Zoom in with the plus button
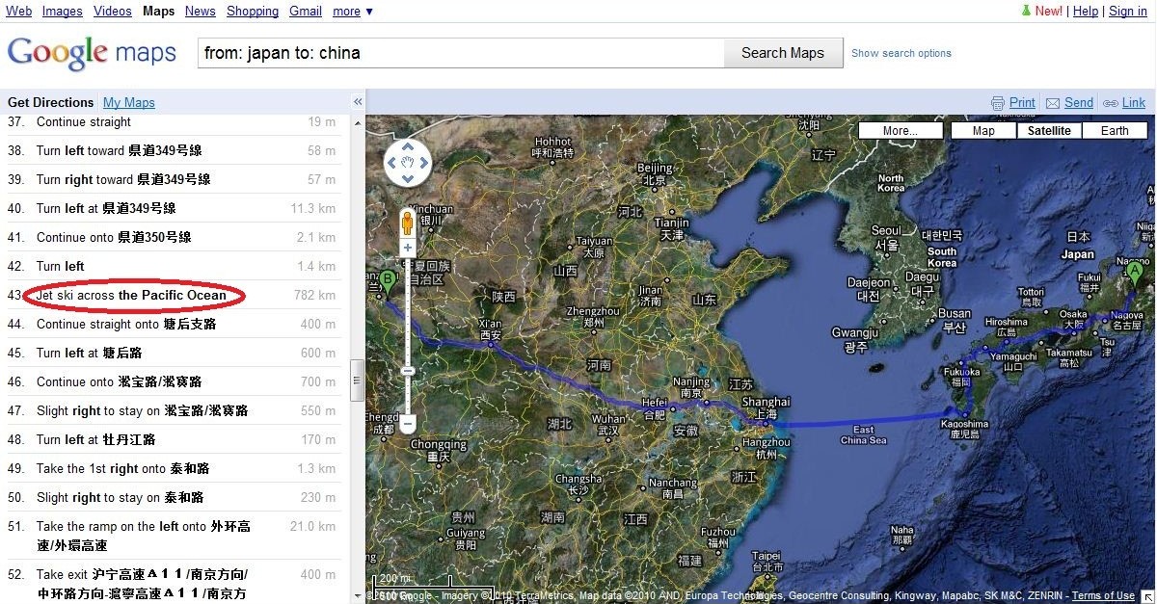This screenshot has height=604, width=1157. coord(408,248)
